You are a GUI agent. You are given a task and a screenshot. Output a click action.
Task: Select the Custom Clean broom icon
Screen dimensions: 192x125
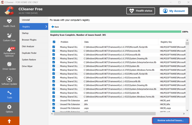[x=9, y=36]
